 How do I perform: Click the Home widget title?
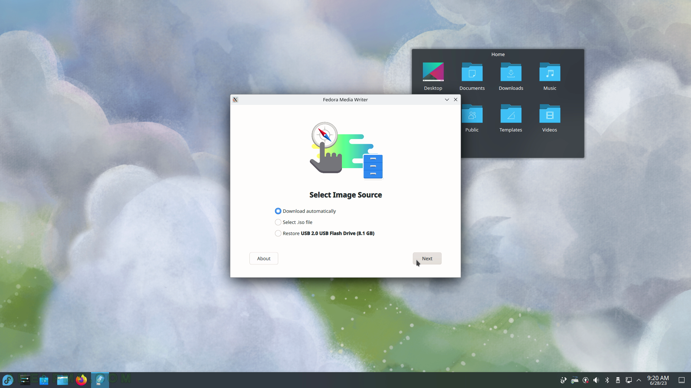pyautogui.click(x=498, y=54)
